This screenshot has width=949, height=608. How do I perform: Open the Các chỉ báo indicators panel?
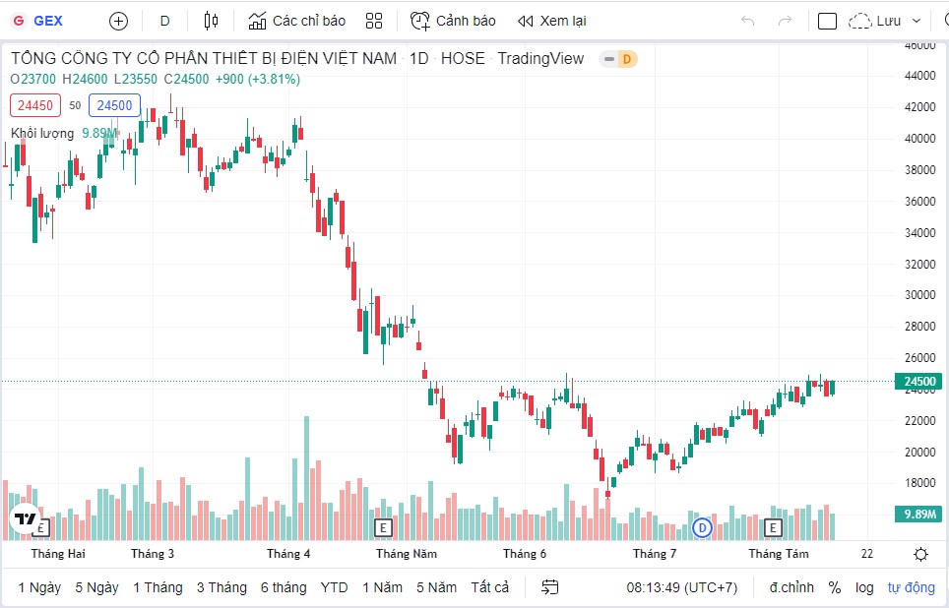[x=297, y=21]
